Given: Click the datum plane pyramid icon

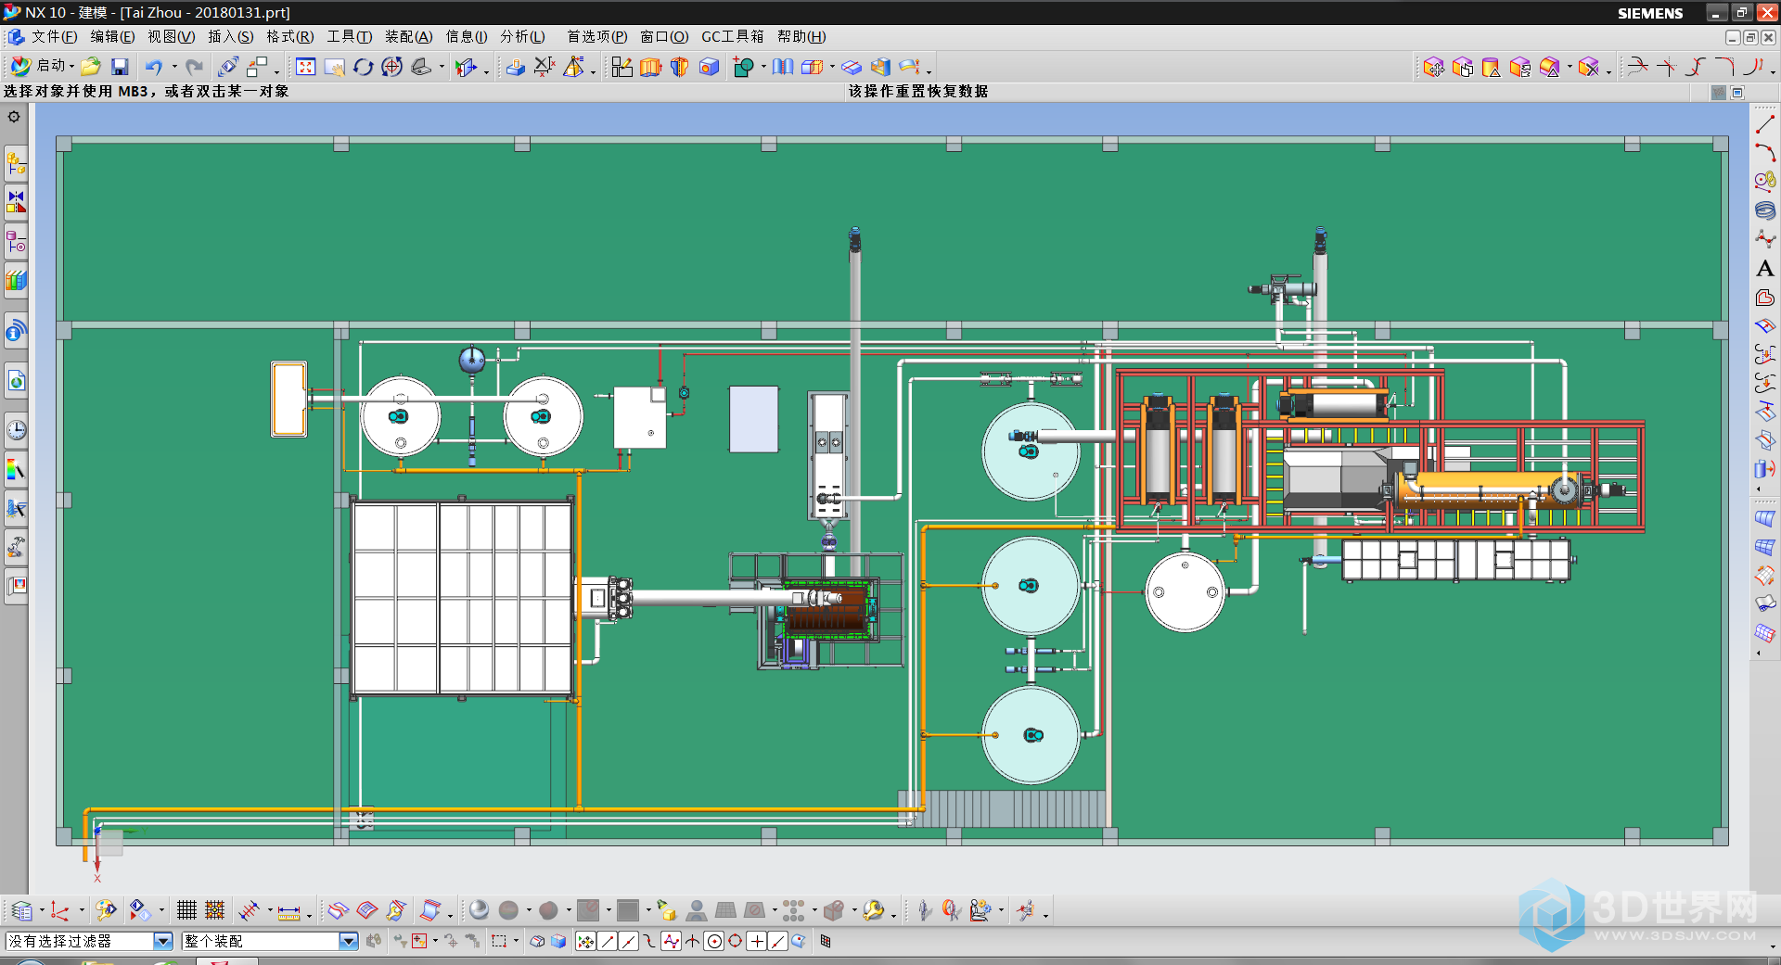Looking at the screenshot, I should (574, 67).
